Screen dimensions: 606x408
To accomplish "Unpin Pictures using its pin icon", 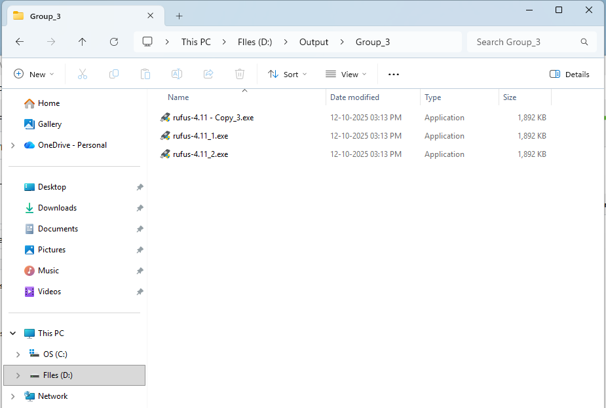I will pos(139,249).
